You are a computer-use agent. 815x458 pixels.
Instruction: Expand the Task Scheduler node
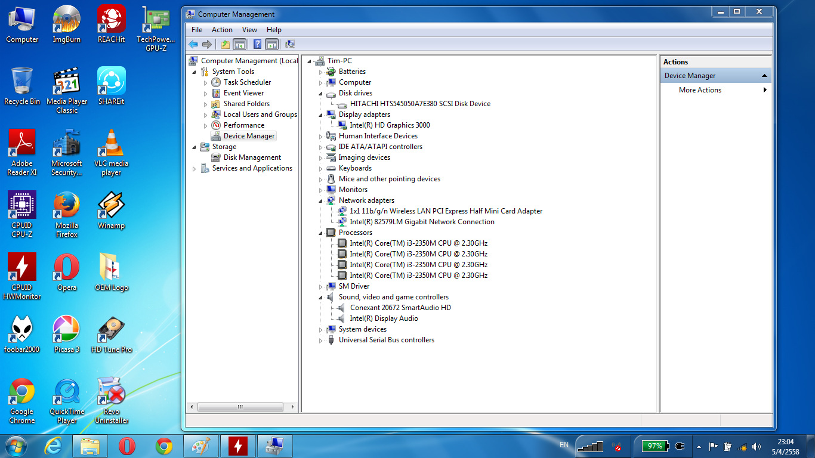(206, 82)
